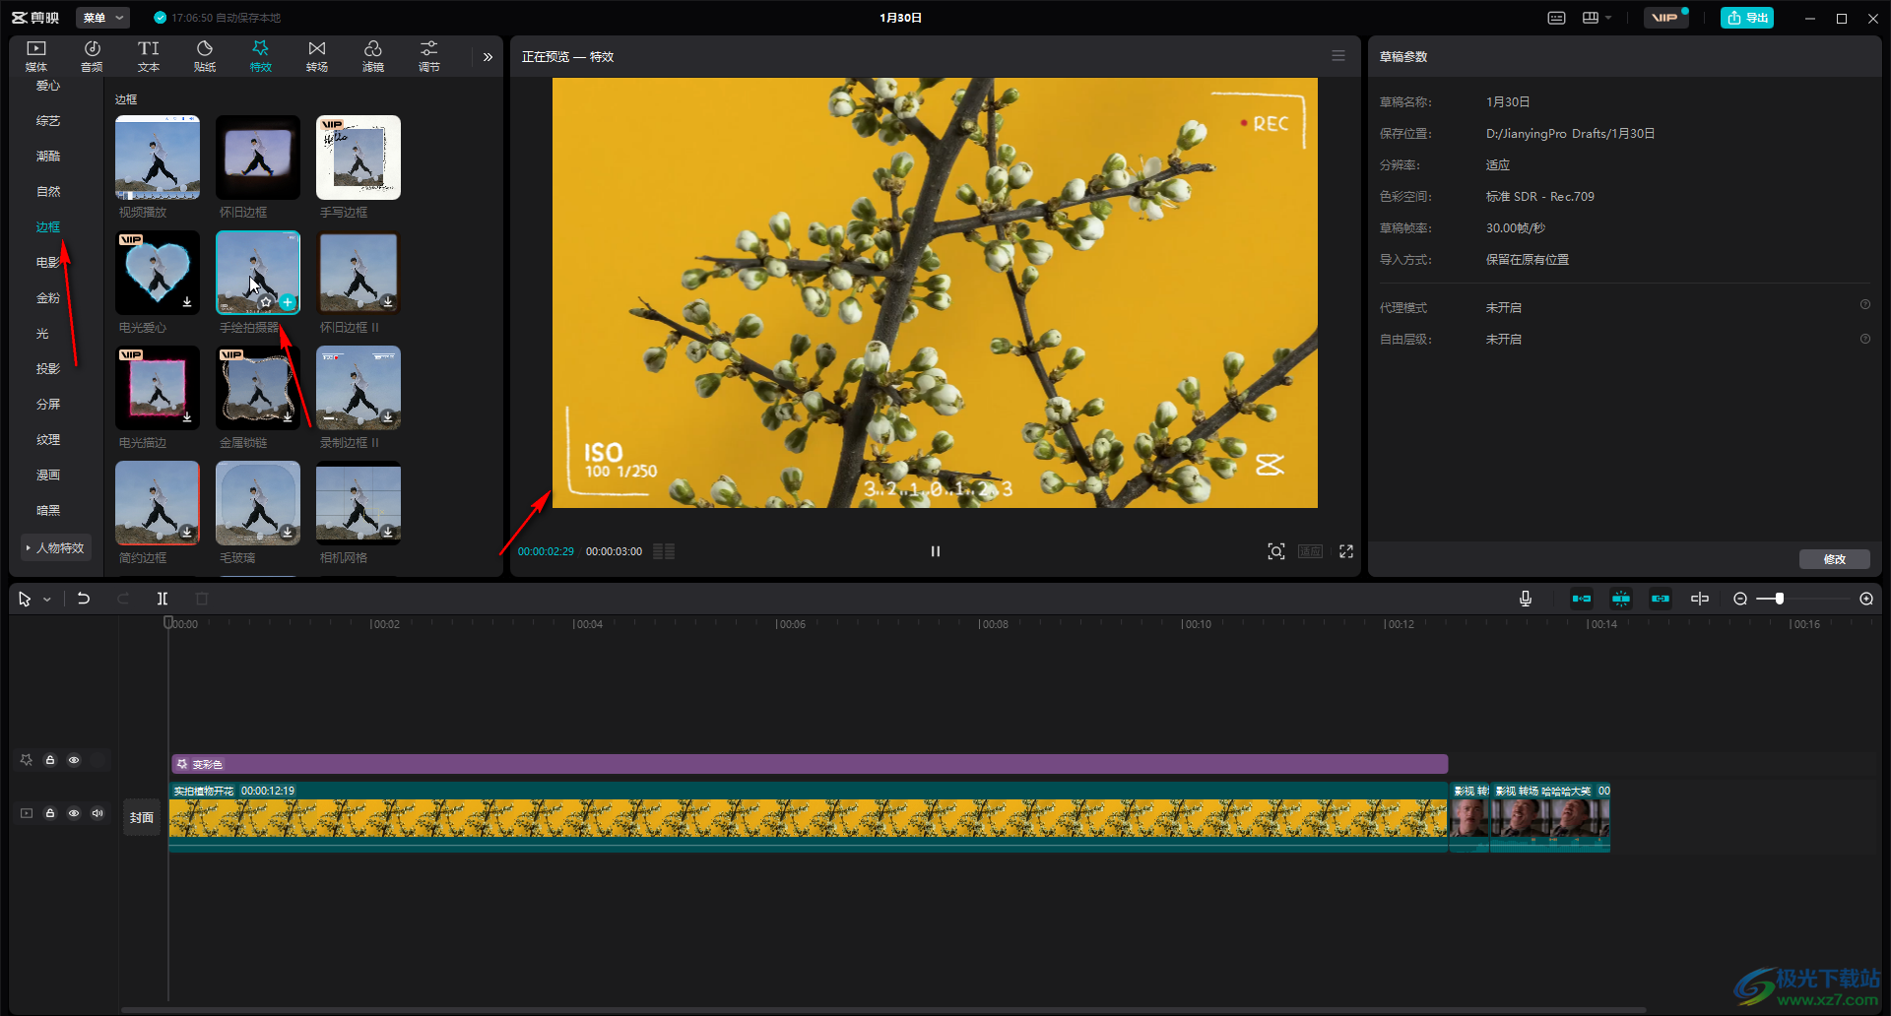Open the Audio (音频) tab

[92, 56]
